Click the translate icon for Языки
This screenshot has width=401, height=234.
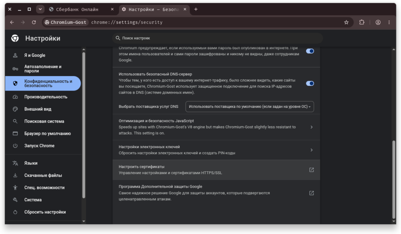[x=15, y=163]
